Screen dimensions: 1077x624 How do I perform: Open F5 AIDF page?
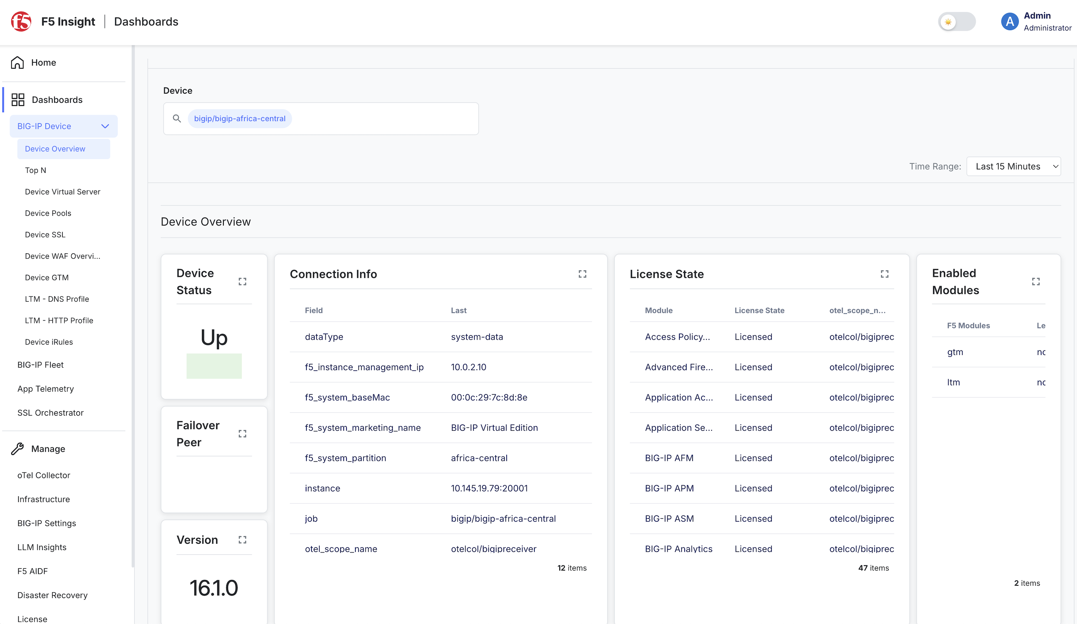32,571
